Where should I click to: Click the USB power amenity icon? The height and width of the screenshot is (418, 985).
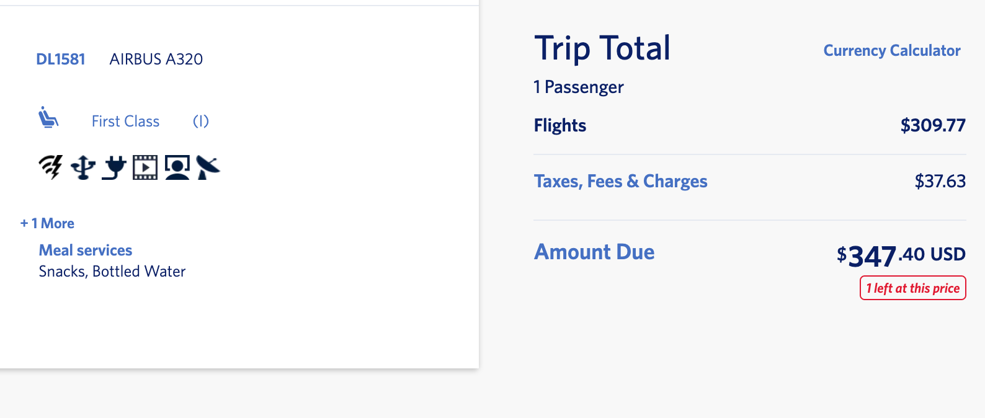coord(83,167)
